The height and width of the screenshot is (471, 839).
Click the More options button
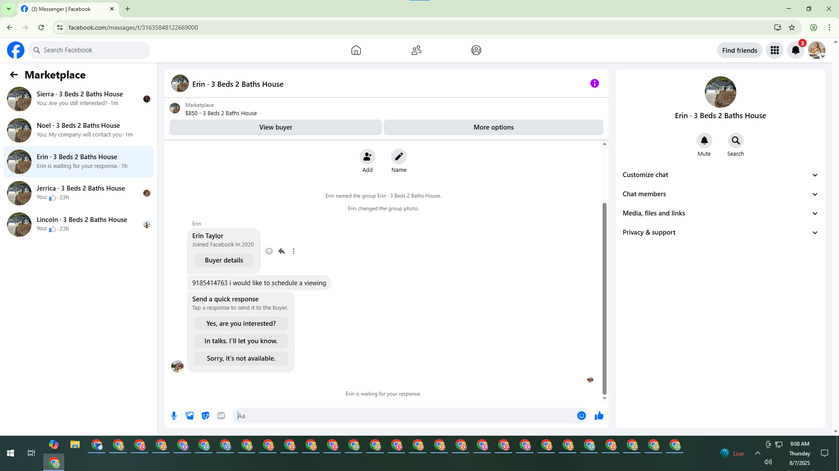tap(493, 127)
